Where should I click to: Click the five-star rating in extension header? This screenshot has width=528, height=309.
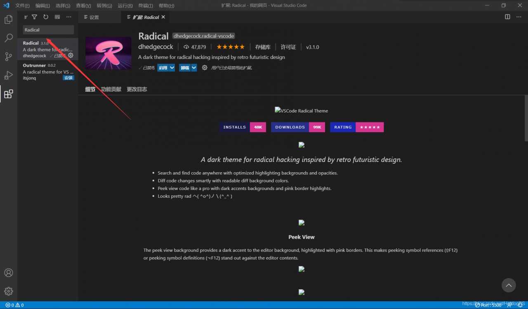231,47
